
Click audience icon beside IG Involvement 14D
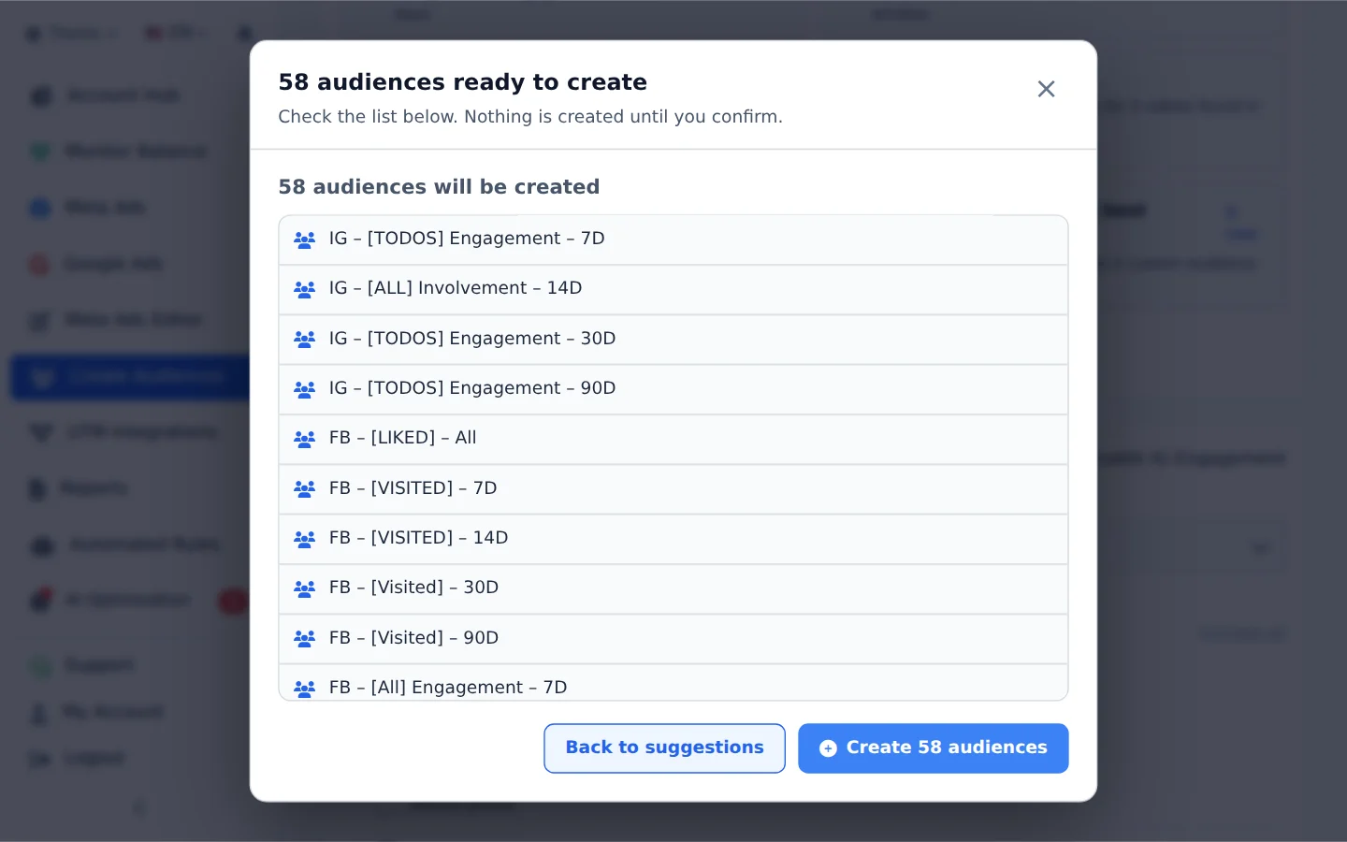coord(305,289)
